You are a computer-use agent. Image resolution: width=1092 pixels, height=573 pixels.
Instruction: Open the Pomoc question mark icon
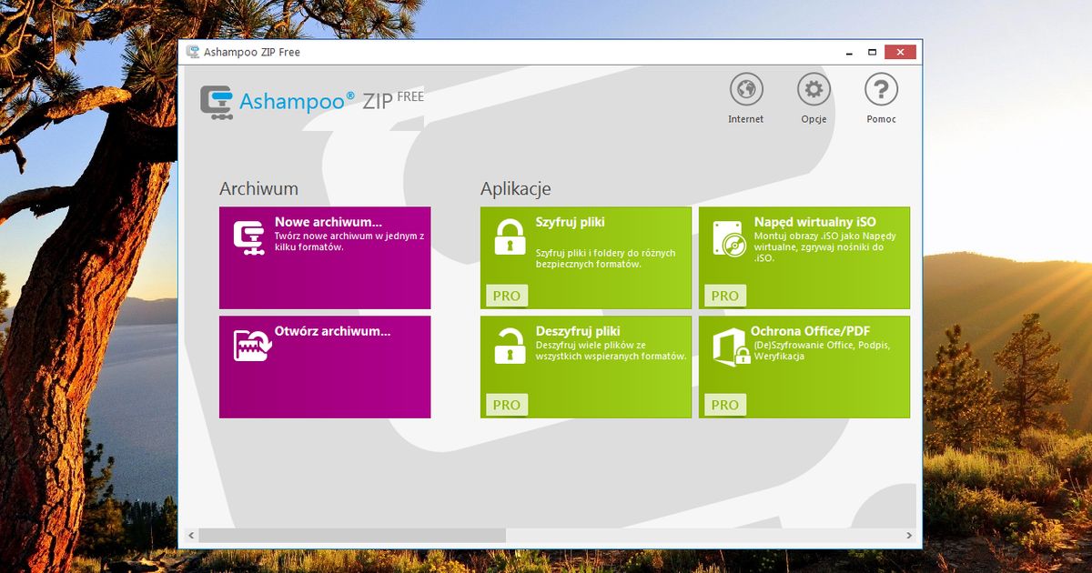pos(881,89)
